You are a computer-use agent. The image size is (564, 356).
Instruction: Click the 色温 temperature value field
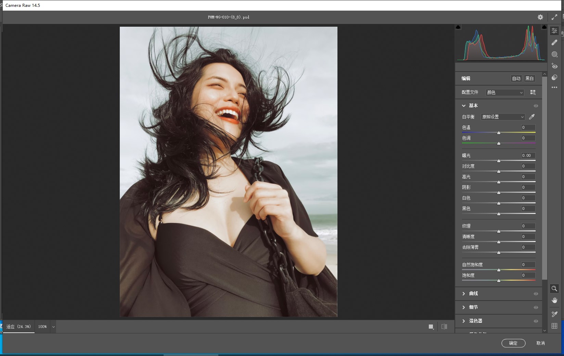pos(528,127)
